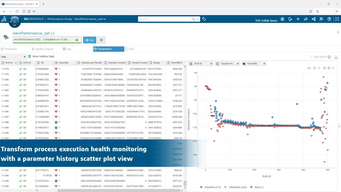Image resolution: width=341 pixels, height=192 pixels.
Task: Expand right side panel arrow
Action: point(339,126)
